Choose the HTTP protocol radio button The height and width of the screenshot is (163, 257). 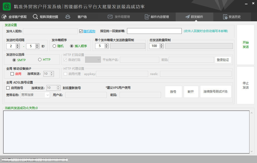pos(40,60)
